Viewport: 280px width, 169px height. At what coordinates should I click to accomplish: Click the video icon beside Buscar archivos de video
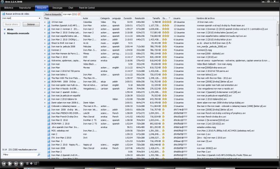(x=3, y=14)
